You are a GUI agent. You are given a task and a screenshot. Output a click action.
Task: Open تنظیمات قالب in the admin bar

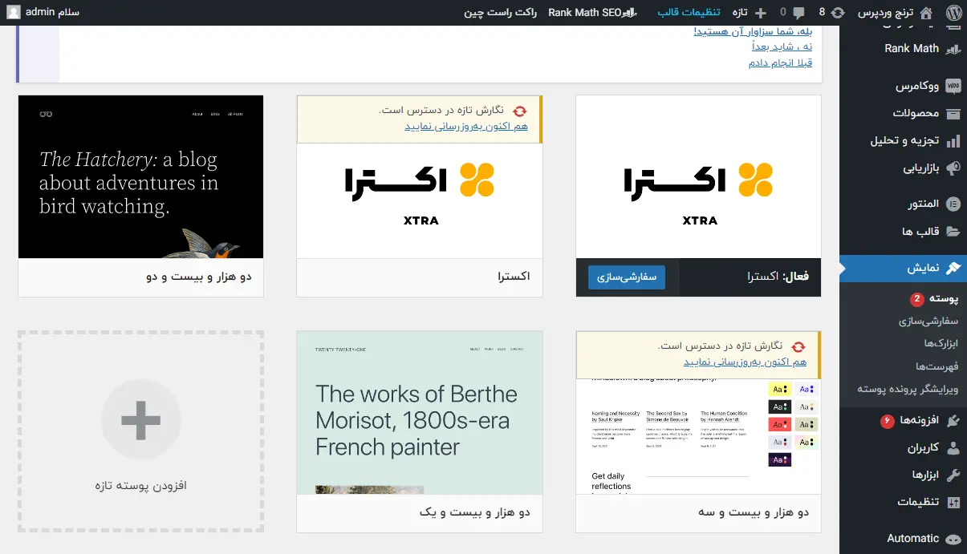pos(689,13)
